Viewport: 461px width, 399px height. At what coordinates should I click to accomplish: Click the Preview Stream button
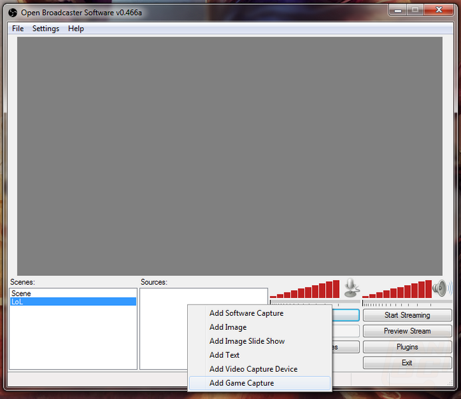click(x=406, y=331)
